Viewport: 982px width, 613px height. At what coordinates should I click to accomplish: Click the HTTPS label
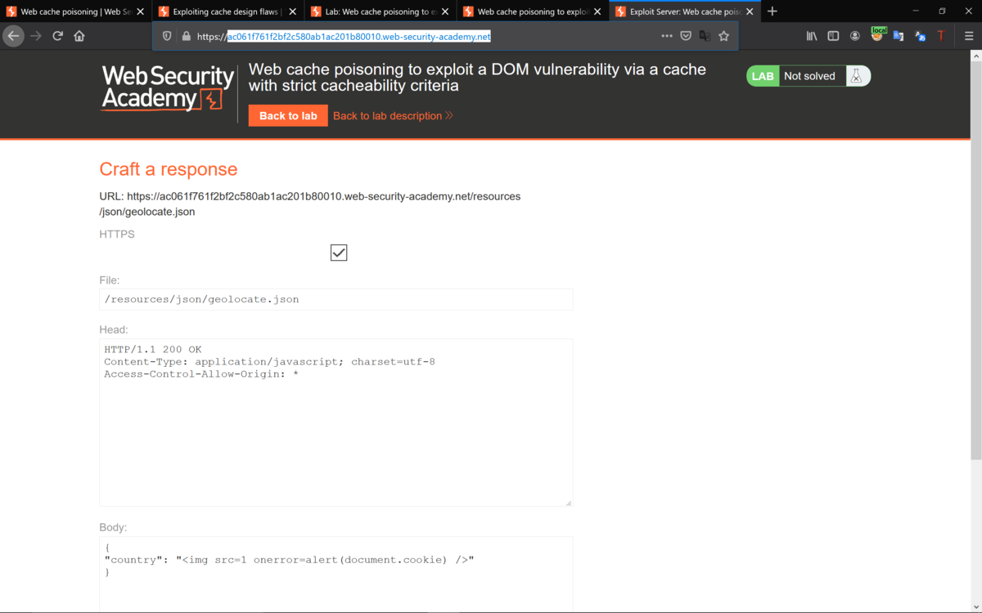pyautogui.click(x=117, y=234)
